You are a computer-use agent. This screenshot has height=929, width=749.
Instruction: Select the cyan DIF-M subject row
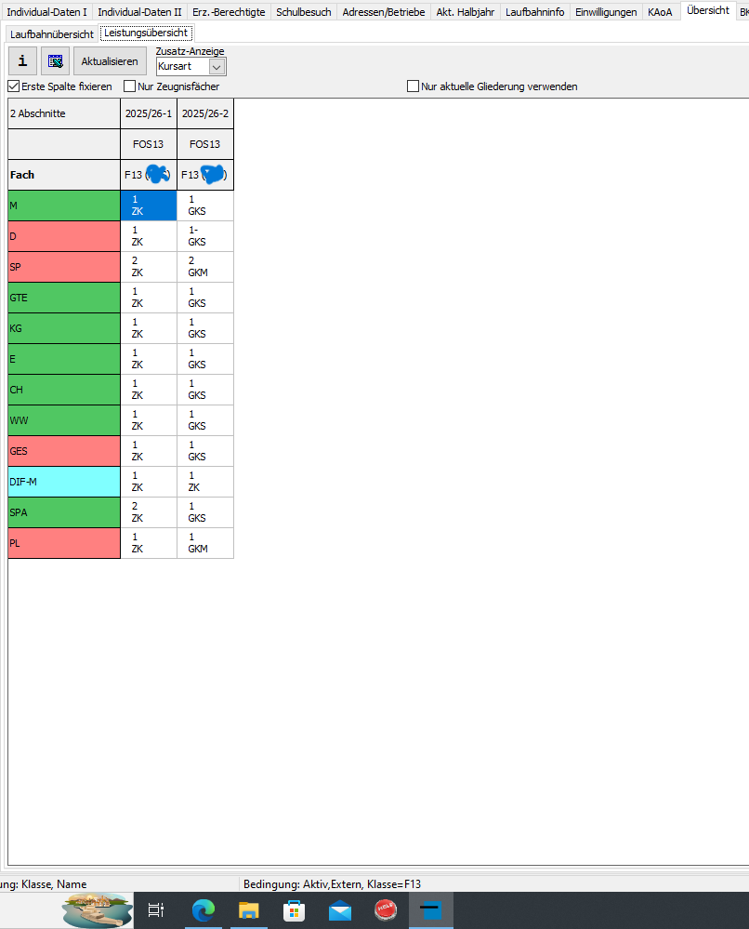tap(64, 482)
